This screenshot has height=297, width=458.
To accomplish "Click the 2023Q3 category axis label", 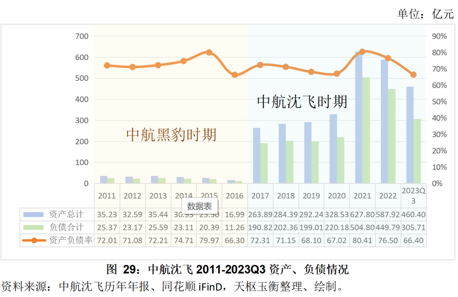I will 413,196.
